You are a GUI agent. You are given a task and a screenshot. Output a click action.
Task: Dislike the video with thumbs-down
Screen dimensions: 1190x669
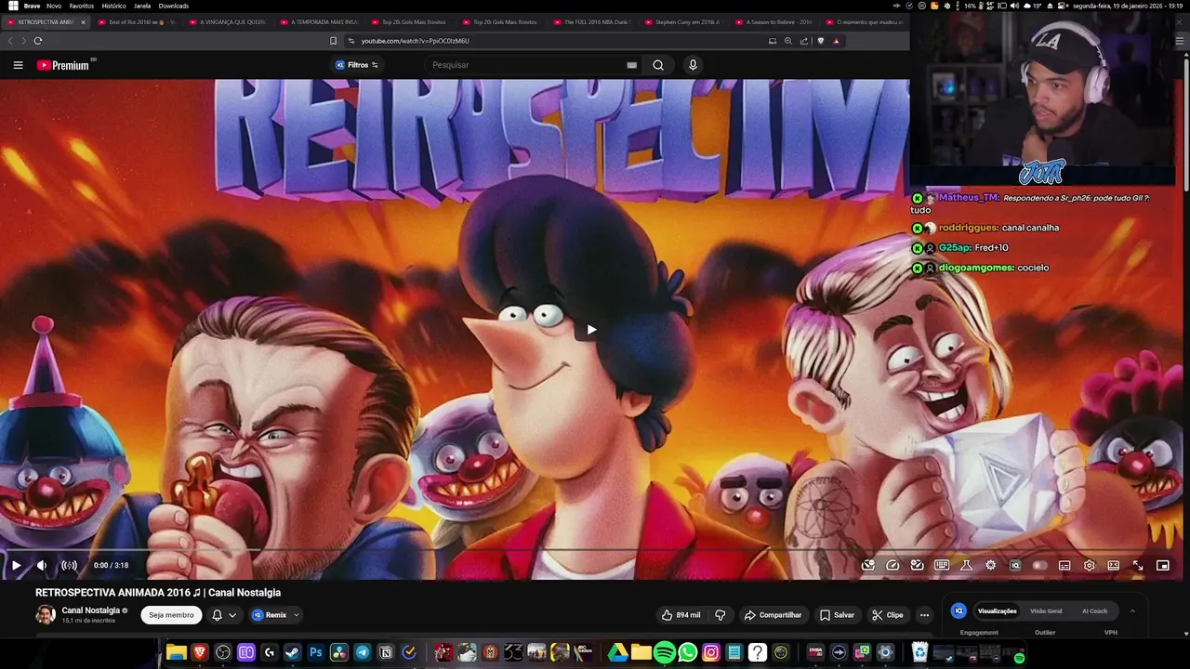click(721, 615)
